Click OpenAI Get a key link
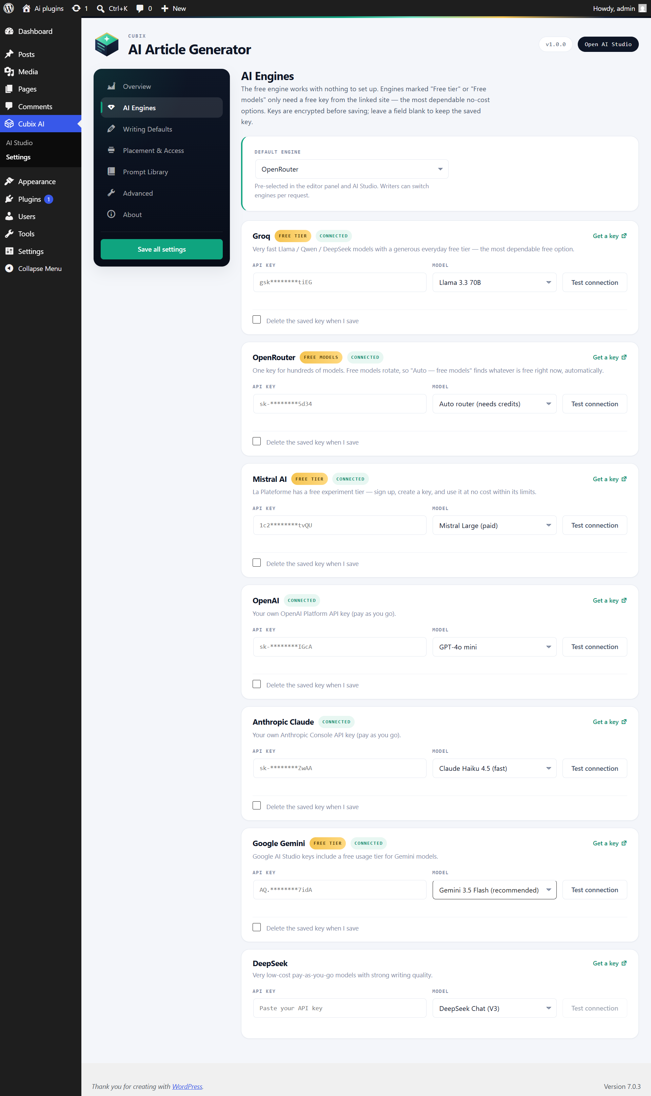Screen dimensions: 651x1096 tap(609, 600)
